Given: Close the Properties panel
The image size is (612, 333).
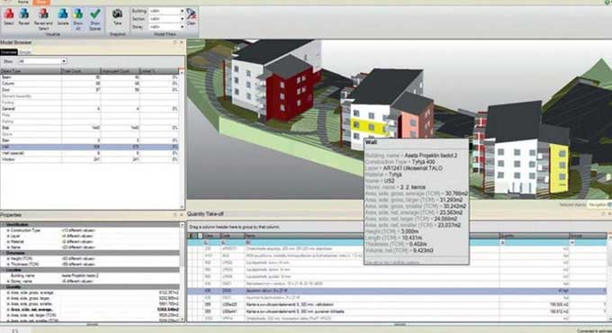Looking at the screenshot, I should click(x=181, y=215).
